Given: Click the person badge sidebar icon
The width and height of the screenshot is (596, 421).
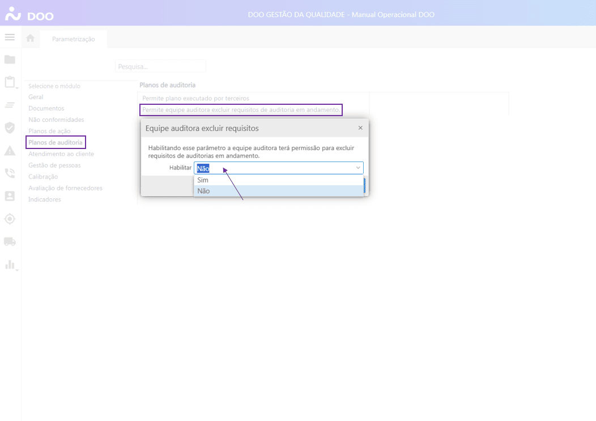Looking at the screenshot, I should 10,195.
